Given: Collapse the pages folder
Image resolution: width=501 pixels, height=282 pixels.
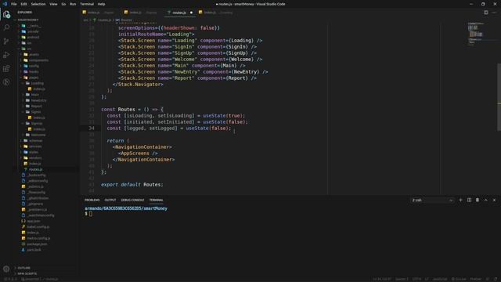Looking at the screenshot, I should [34, 78].
